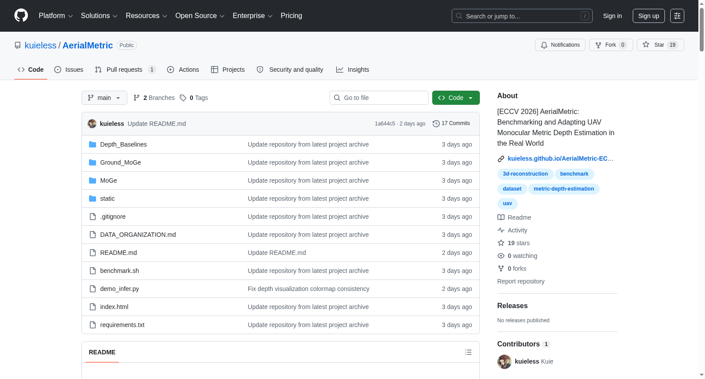Switch to Security and quality tab

tap(290, 70)
